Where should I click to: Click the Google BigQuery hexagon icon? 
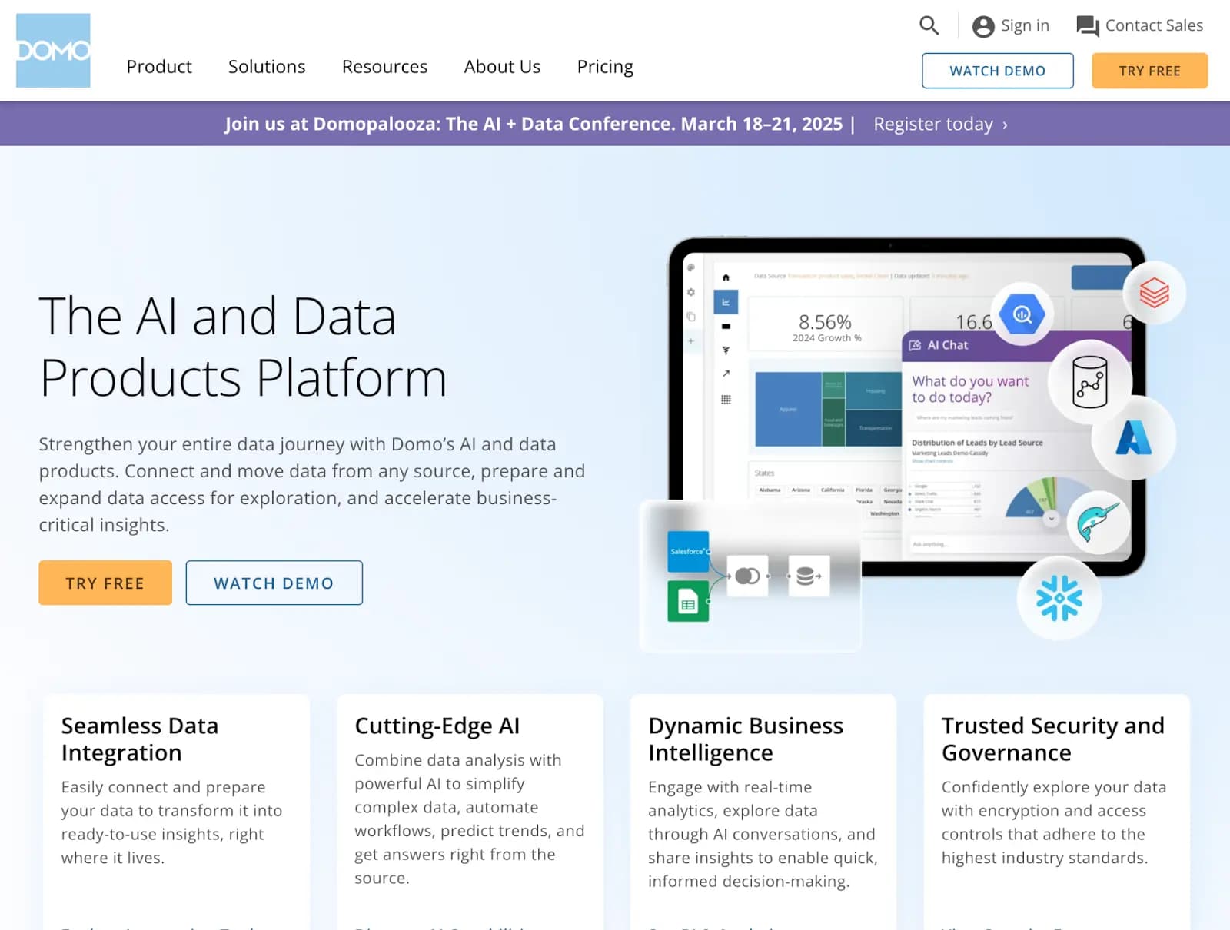point(1022,314)
